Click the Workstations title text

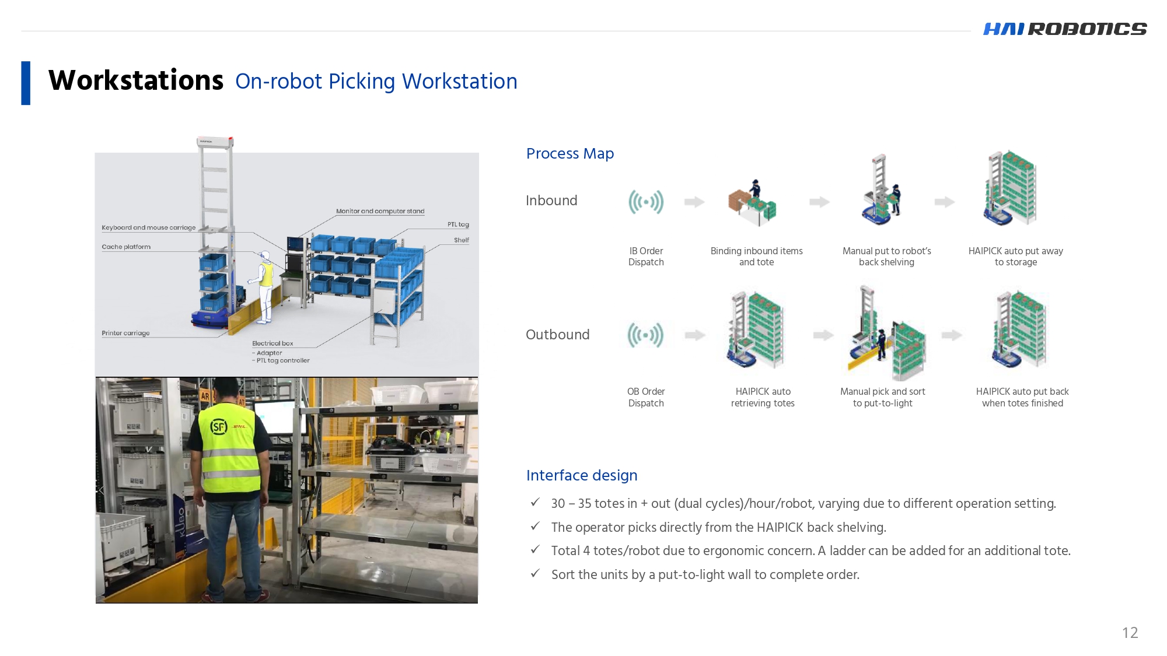pyautogui.click(x=136, y=80)
